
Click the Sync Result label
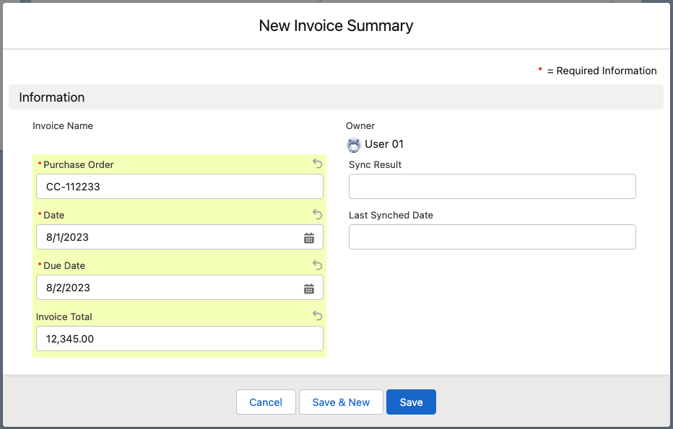click(375, 164)
